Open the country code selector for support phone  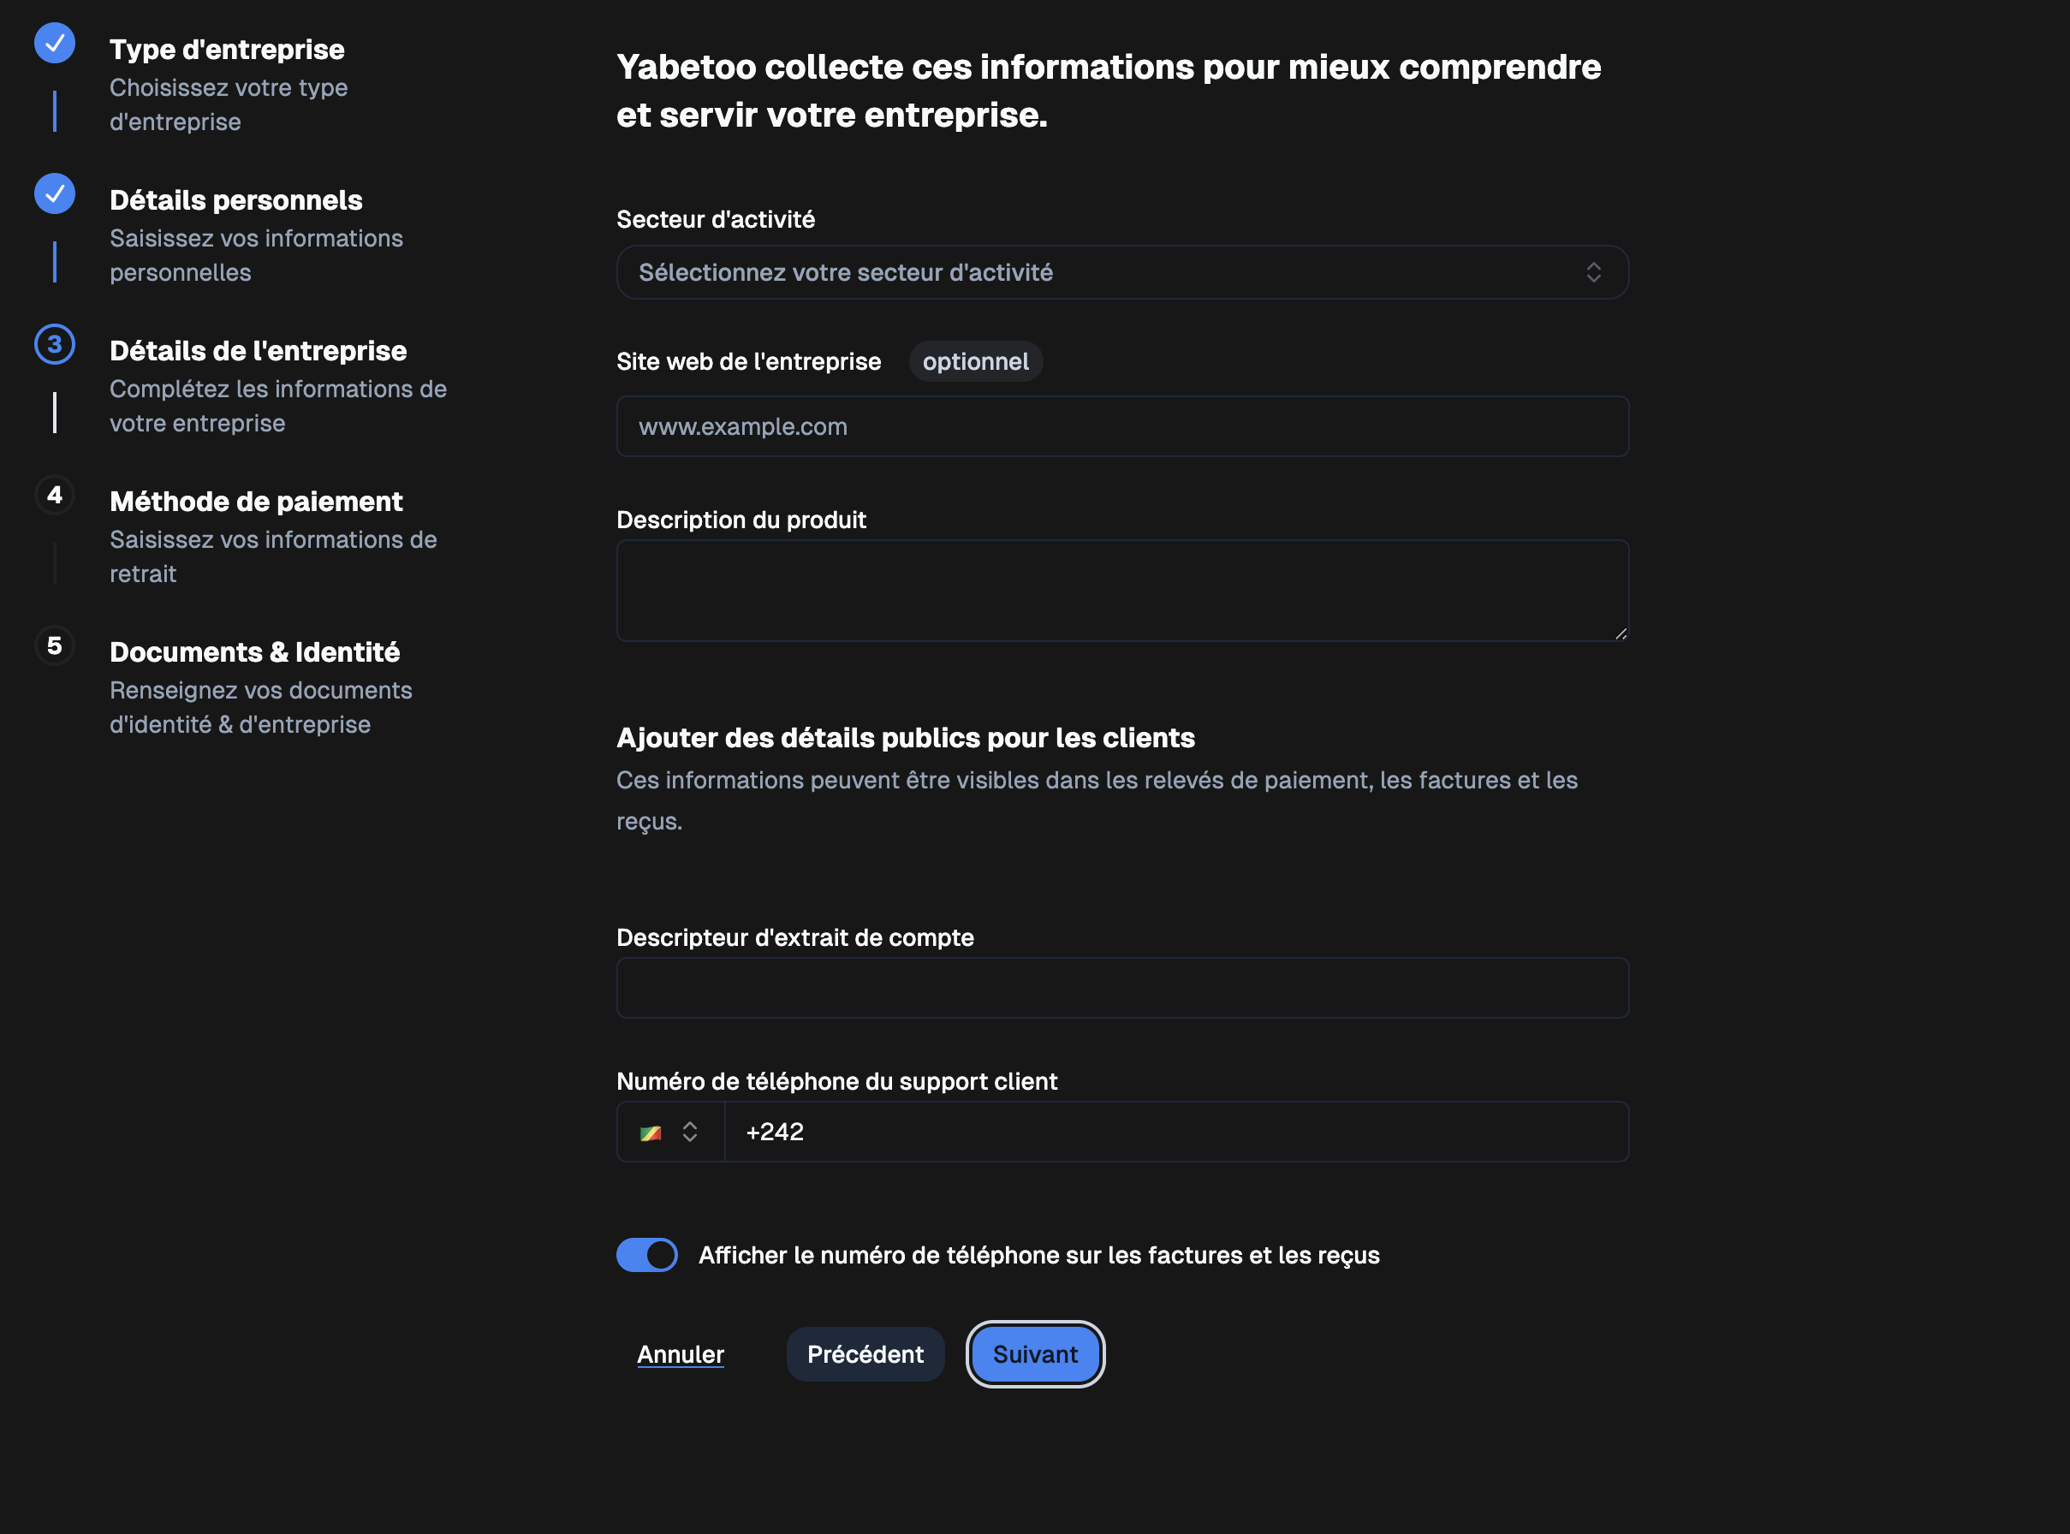(670, 1131)
